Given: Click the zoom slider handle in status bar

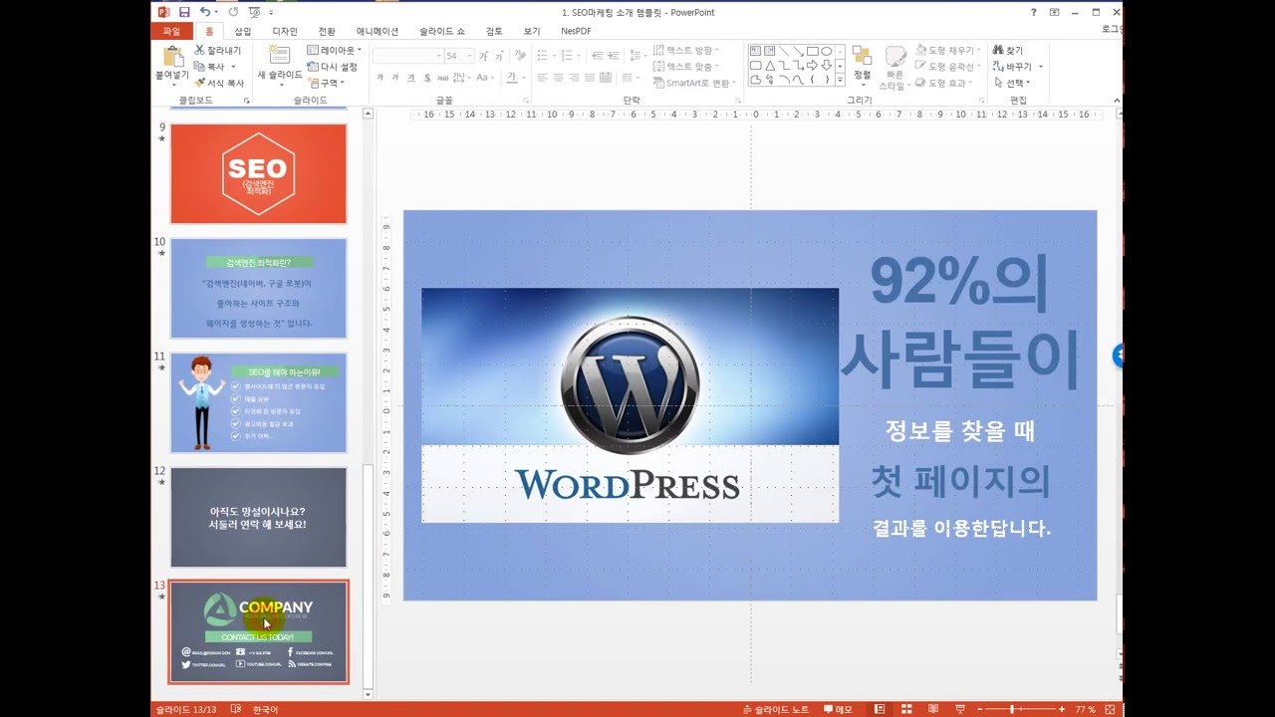Looking at the screenshot, I should pos(1013,709).
